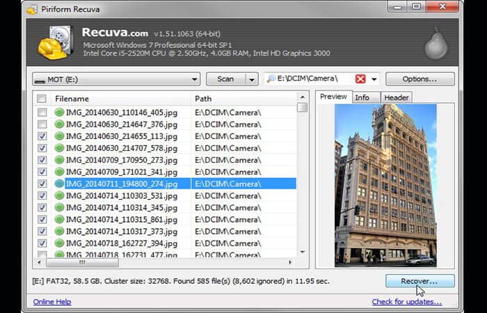
Task: Uncheck the box for IMG_20140709_171021_341.jpg
Action: 42,172
